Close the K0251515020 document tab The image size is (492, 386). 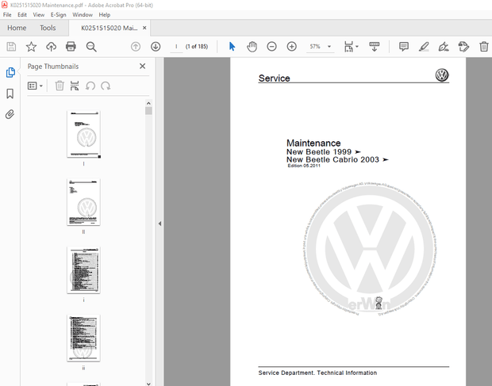coord(144,28)
